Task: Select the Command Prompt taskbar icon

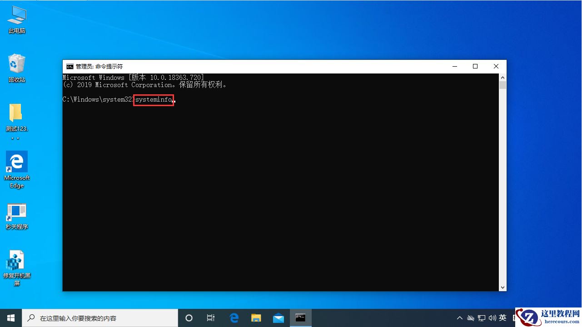Action: [300, 318]
